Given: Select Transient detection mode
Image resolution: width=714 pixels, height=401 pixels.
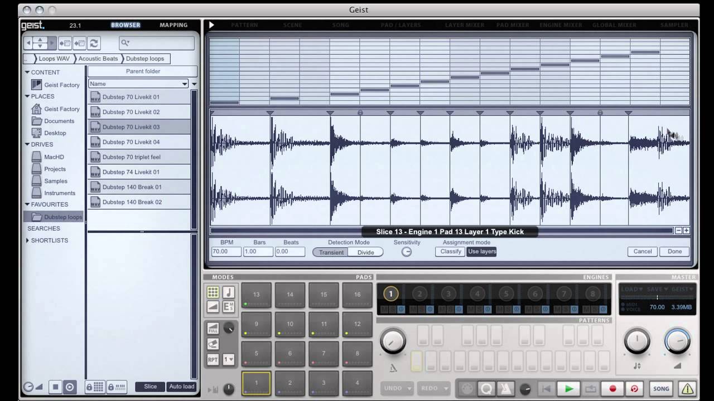Looking at the screenshot, I should [331, 252].
